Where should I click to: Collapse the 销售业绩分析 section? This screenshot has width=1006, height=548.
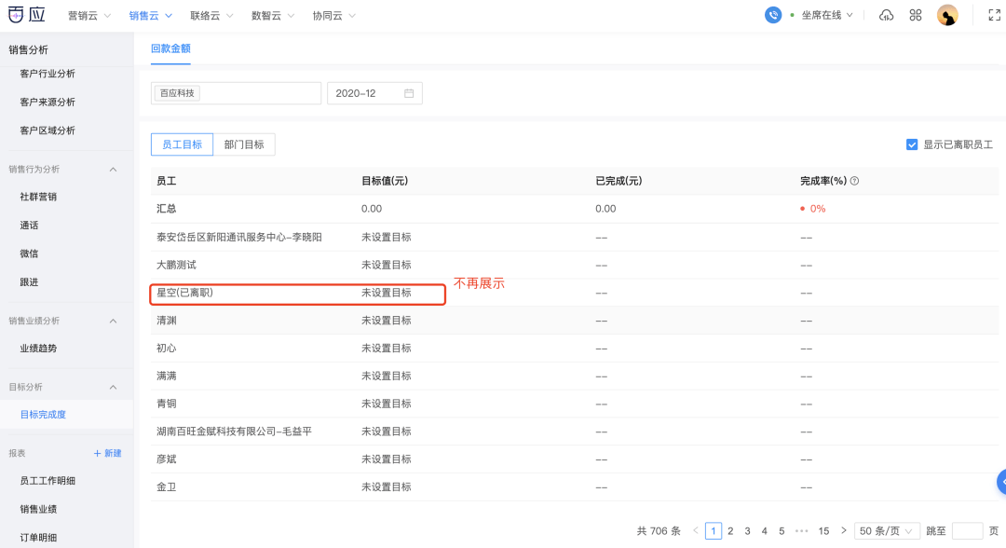click(113, 321)
